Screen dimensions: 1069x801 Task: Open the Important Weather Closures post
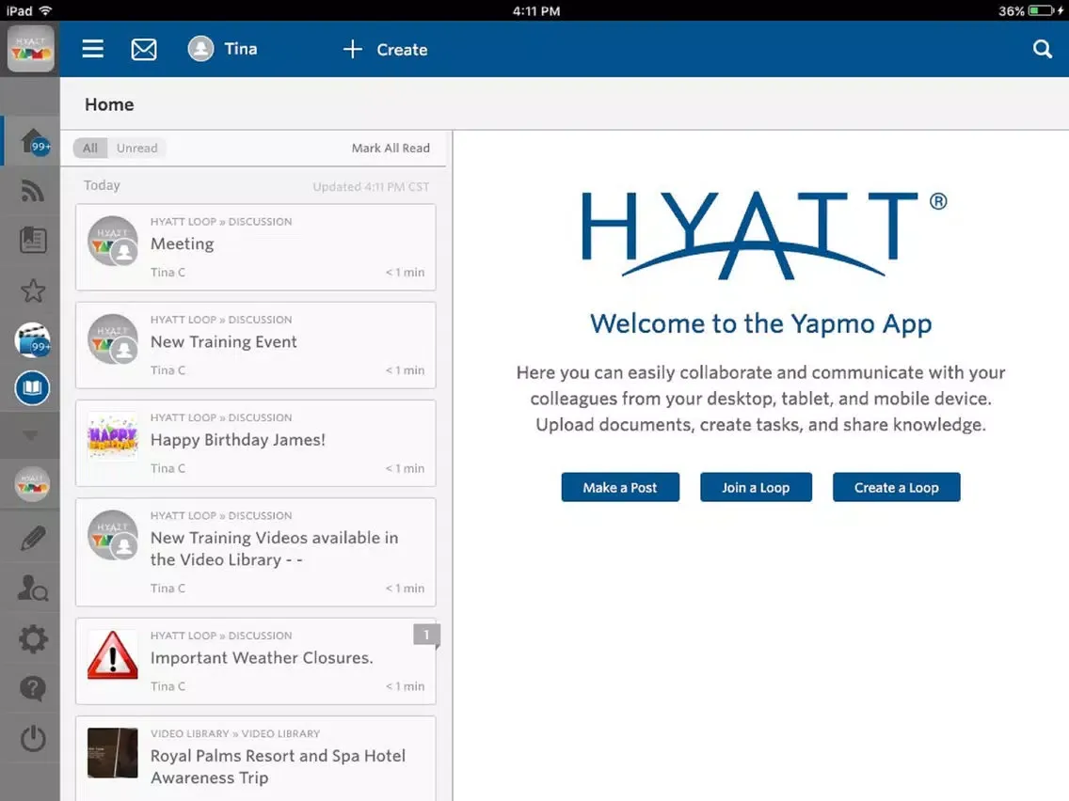coord(256,661)
